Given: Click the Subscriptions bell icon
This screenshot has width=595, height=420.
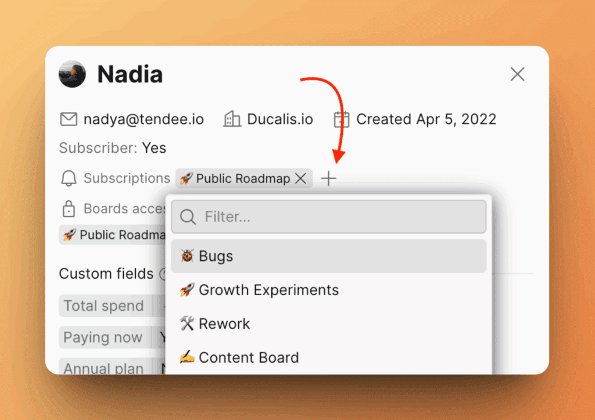Looking at the screenshot, I should point(69,178).
